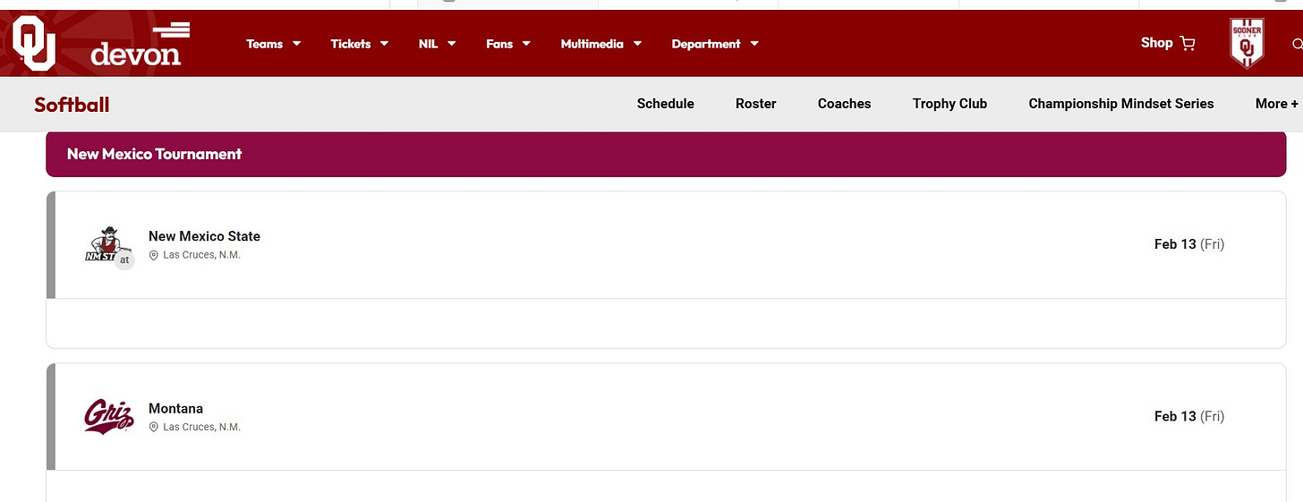Open the New Mexico State opponent link
This screenshot has height=502, width=1303.
(204, 236)
